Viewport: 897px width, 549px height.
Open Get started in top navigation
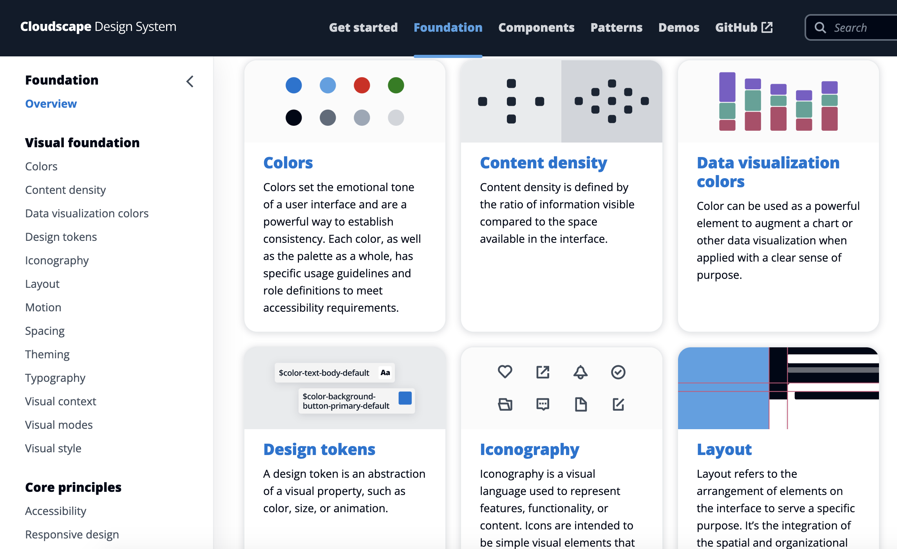[363, 27]
